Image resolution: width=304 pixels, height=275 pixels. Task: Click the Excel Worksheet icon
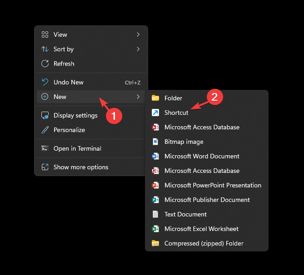[x=155, y=229]
